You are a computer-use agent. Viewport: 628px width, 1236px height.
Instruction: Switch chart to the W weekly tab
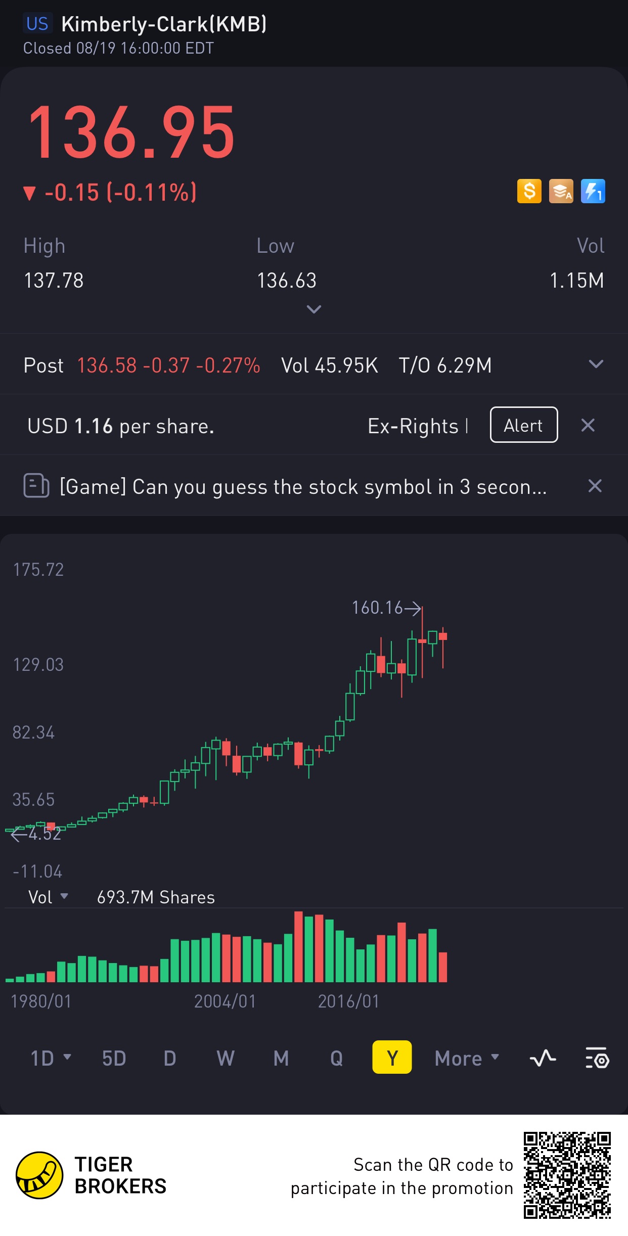click(226, 1058)
